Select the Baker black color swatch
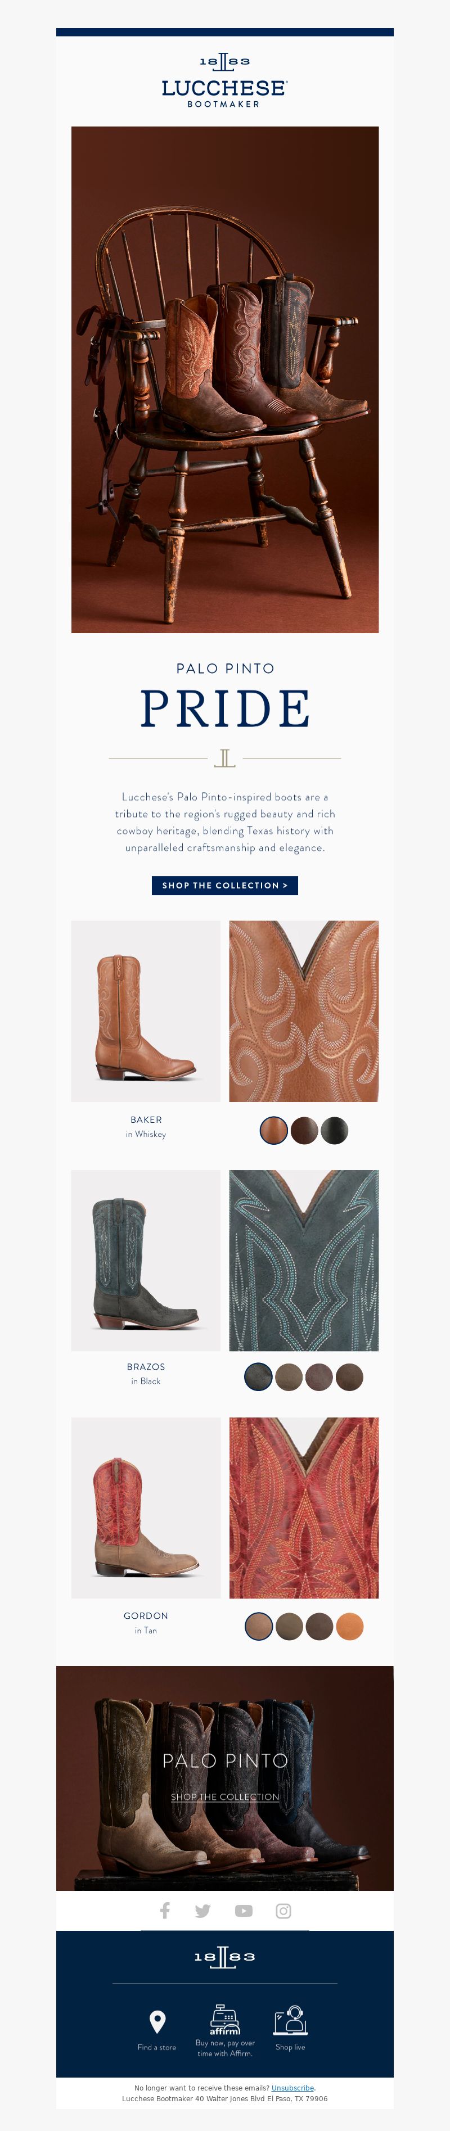 pyautogui.click(x=334, y=1130)
